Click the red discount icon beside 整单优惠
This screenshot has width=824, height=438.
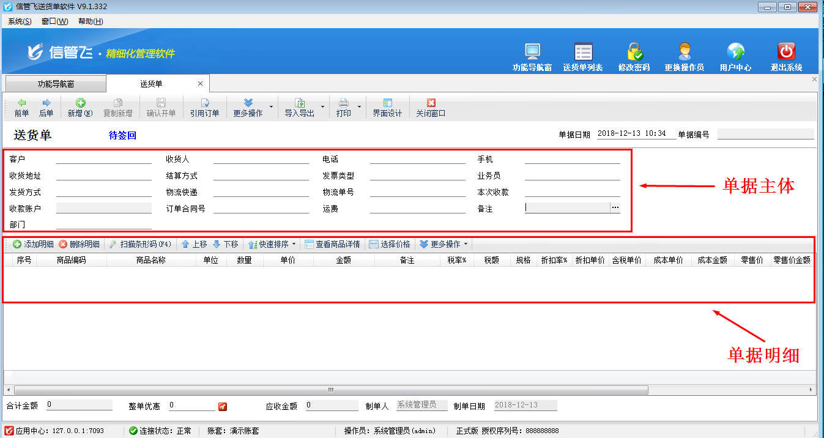223,405
